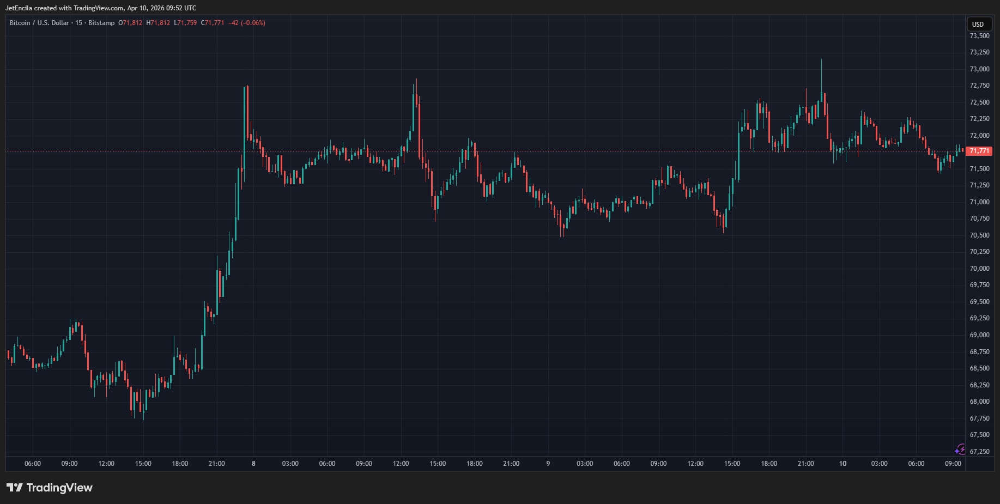Click the close value C71,771
1000x504 pixels.
213,23
